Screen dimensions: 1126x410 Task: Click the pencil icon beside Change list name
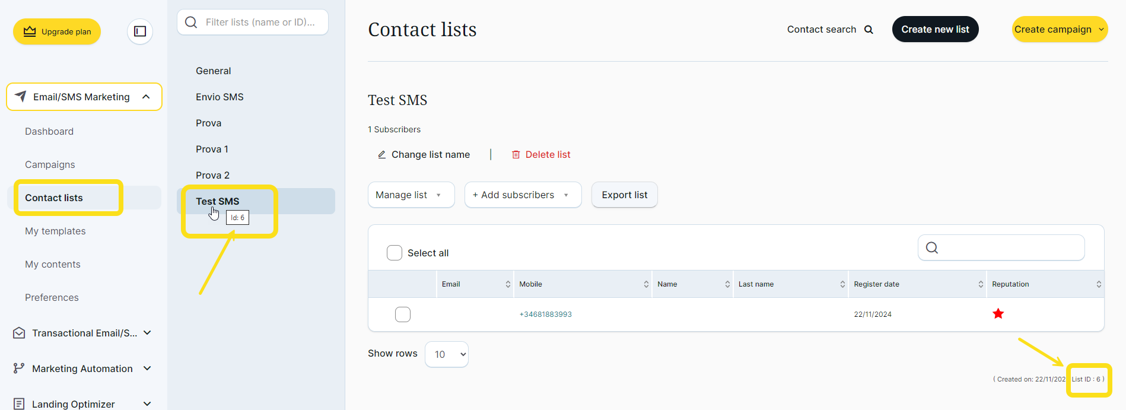coord(381,155)
